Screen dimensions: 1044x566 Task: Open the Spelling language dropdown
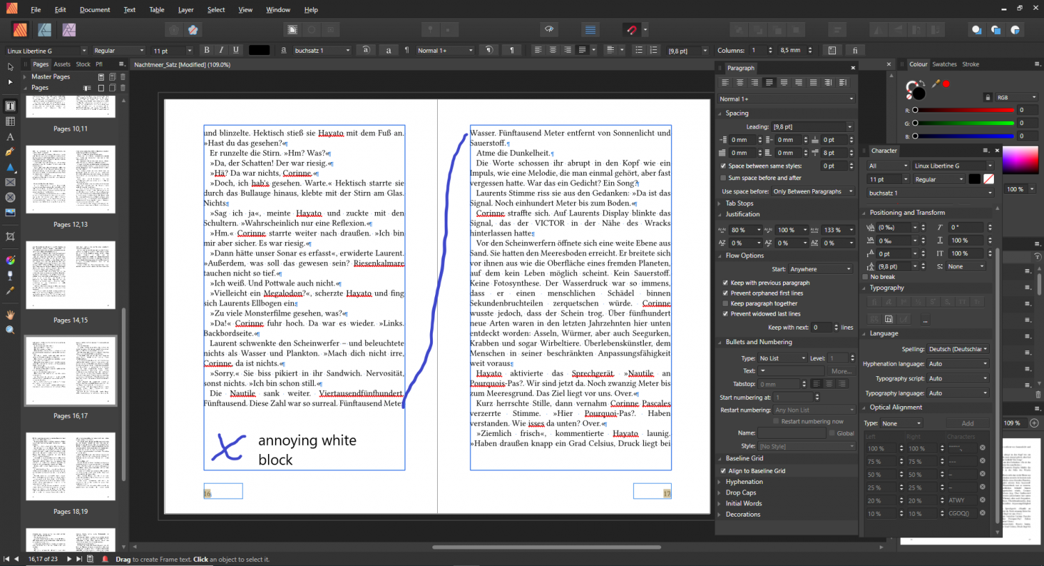pos(958,349)
